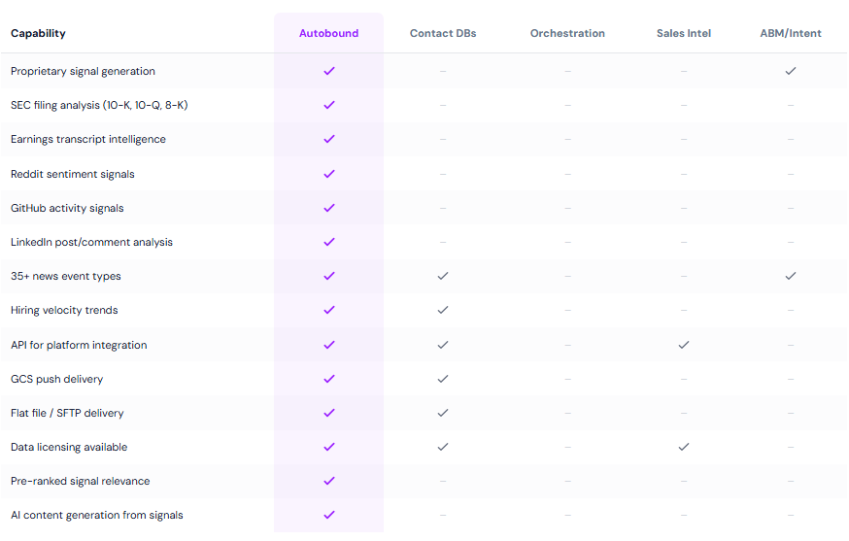Click the ABM/Intent checkmark for Proprietary signal generation

(791, 71)
